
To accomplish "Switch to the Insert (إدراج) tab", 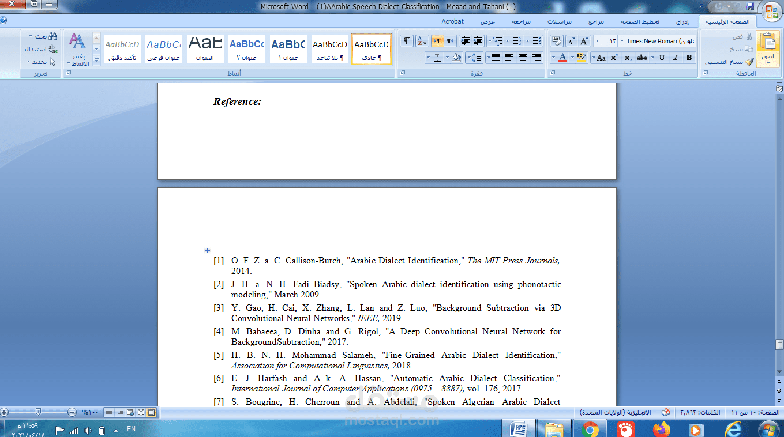I will 682,21.
